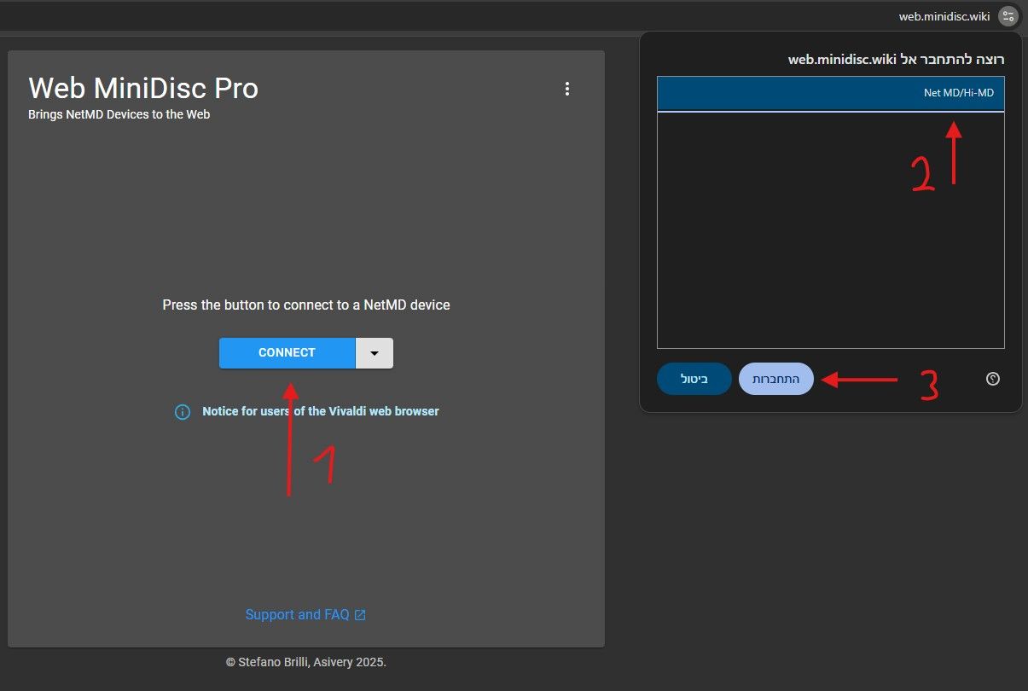The width and height of the screenshot is (1028, 691).
Task: Open Notice for users of the Vivaldi browser
Action: (321, 411)
